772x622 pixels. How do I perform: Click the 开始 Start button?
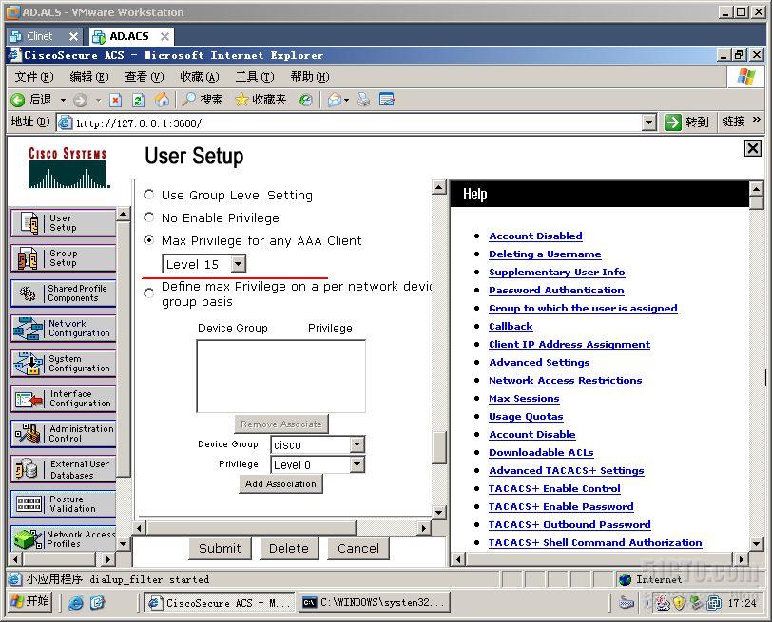(x=30, y=601)
